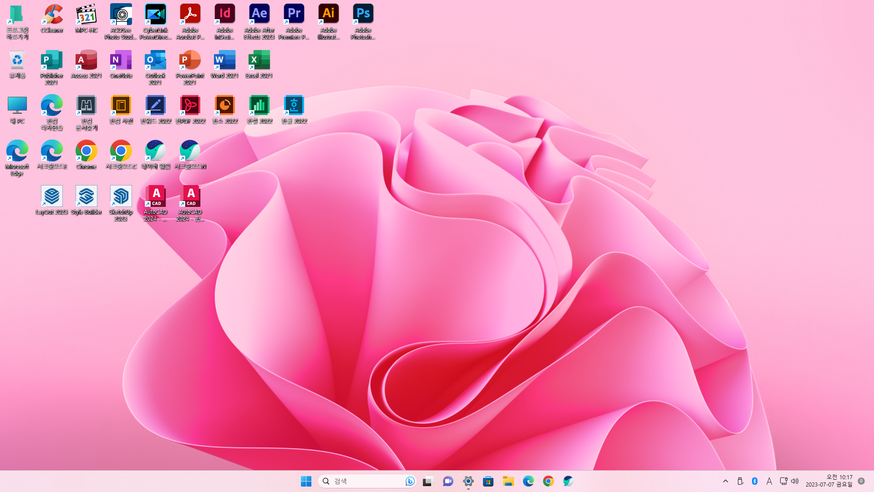874x492 pixels.
Task: Click the Style Builder desktop shortcut
Action: tap(86, 196)
